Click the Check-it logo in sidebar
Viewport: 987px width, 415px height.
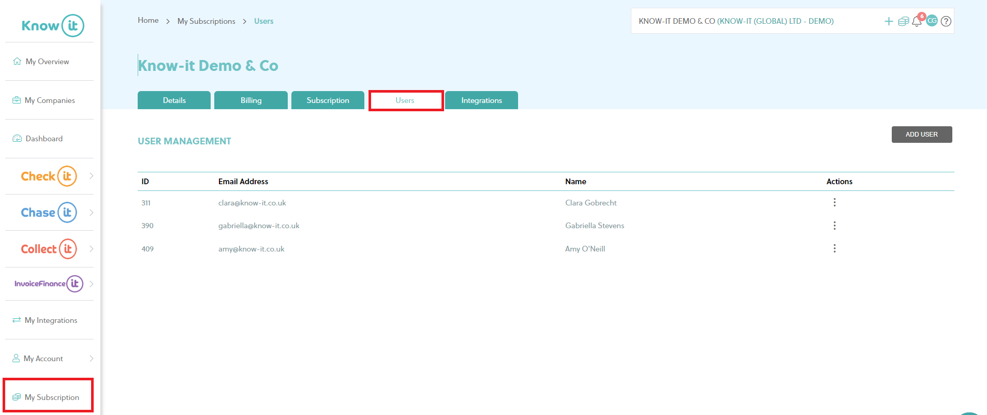[49, 176]
